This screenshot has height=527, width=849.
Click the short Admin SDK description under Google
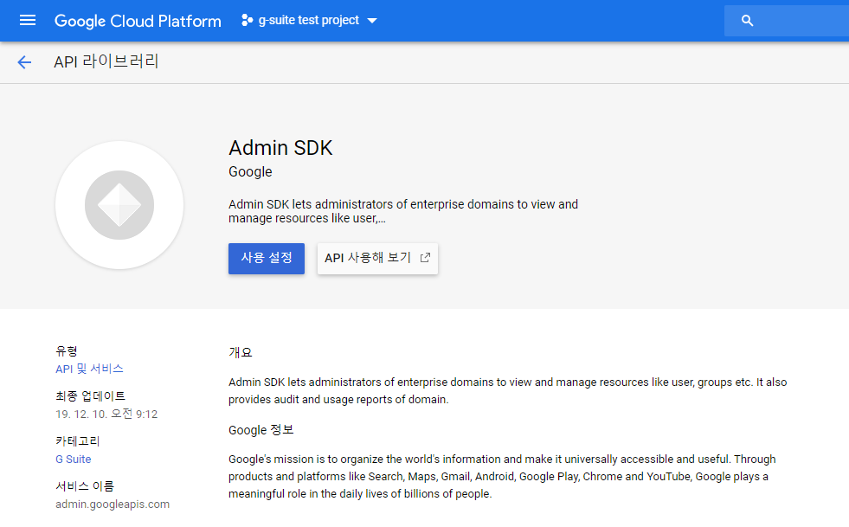coord(403,211)
